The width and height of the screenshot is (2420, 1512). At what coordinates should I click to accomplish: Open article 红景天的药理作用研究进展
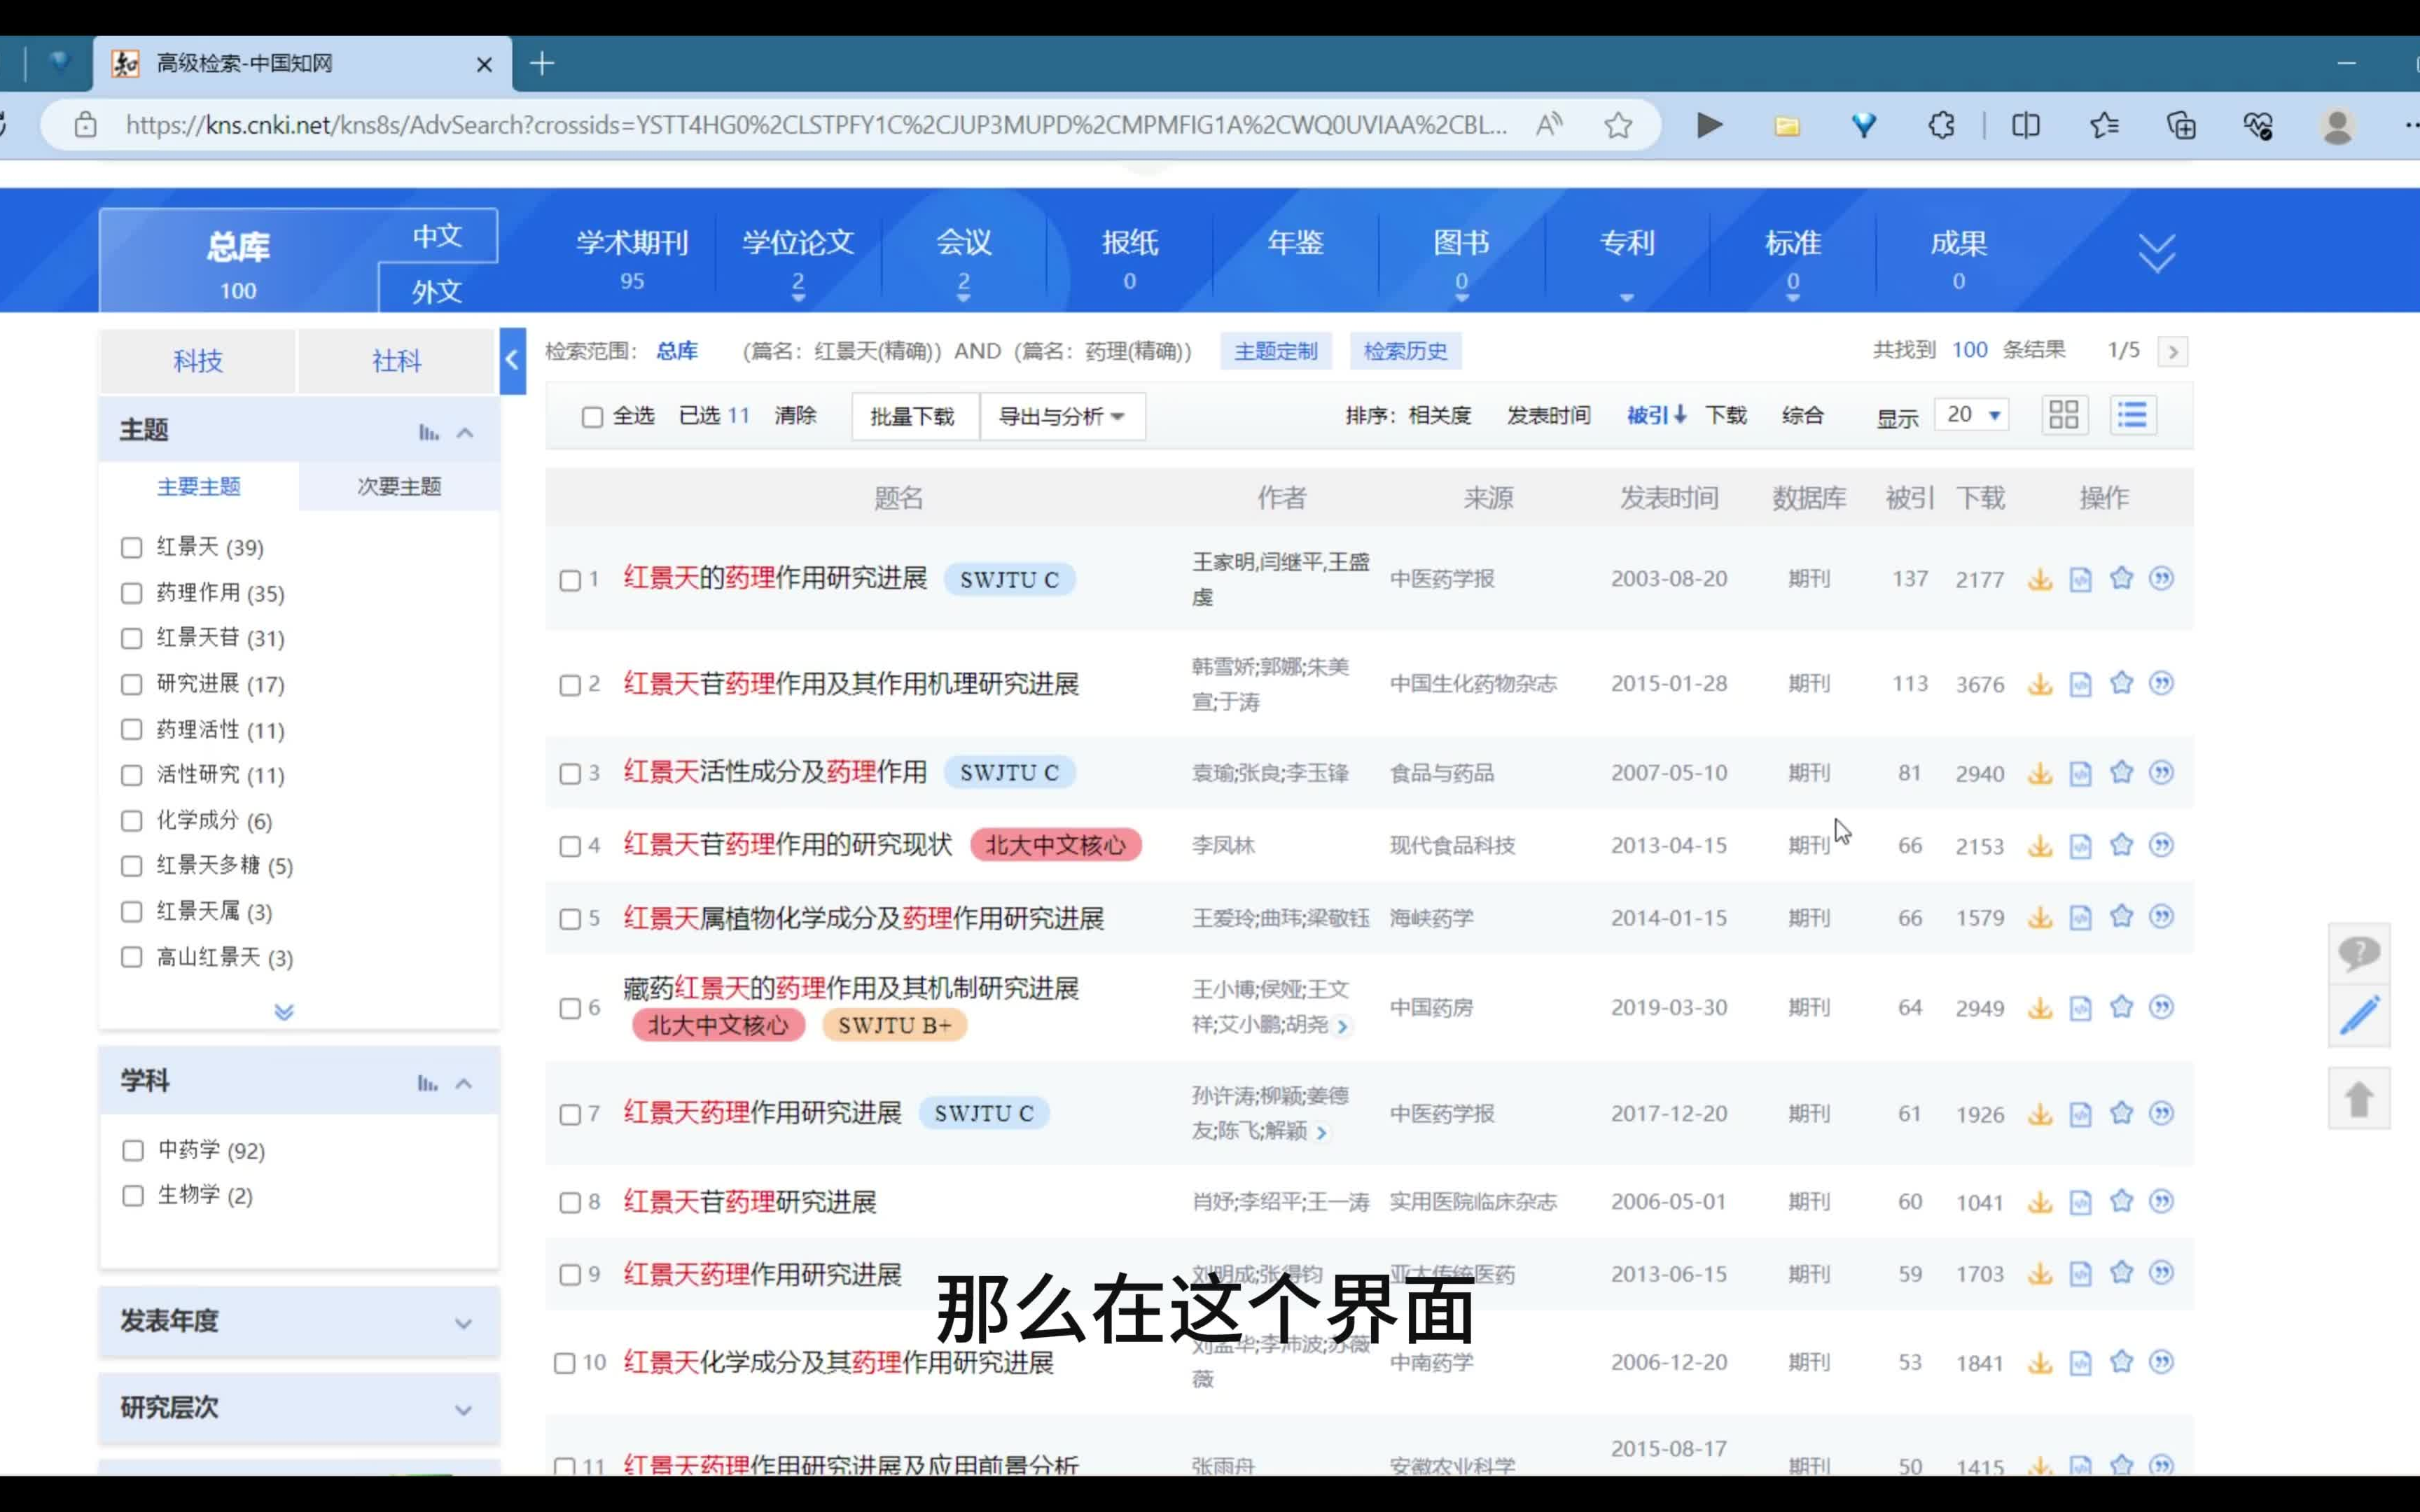(x=775, y=578)
